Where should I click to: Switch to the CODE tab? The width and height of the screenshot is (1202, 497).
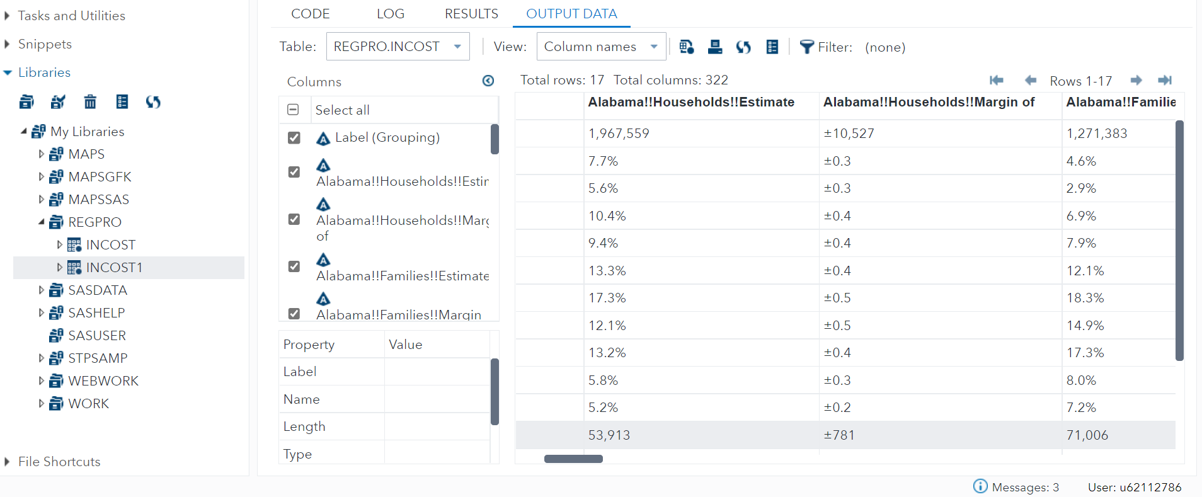(x=310, y=14)
